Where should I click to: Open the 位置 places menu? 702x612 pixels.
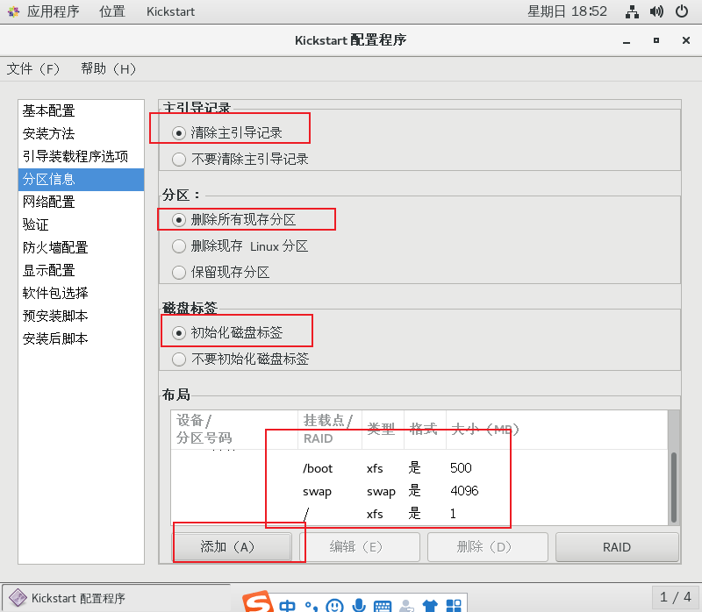coord(112,11)
